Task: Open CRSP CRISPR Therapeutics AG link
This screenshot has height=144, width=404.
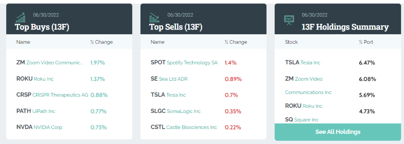Action: pyautogui.click(x=52, y=95)
